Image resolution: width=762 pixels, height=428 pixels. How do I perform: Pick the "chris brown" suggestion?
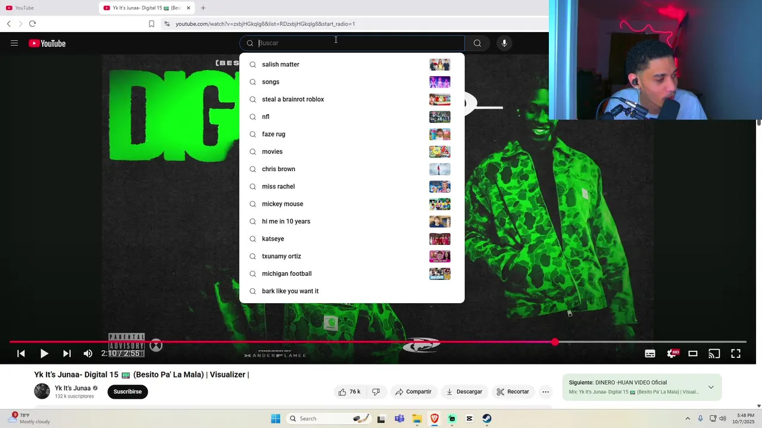tap(352, 169)
